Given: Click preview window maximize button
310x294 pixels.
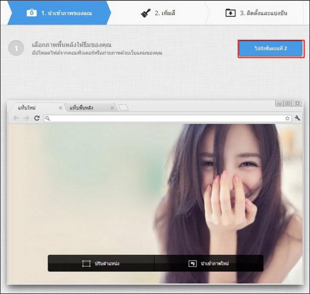Looking at the screenshot, I should click(x=288, y=103).
